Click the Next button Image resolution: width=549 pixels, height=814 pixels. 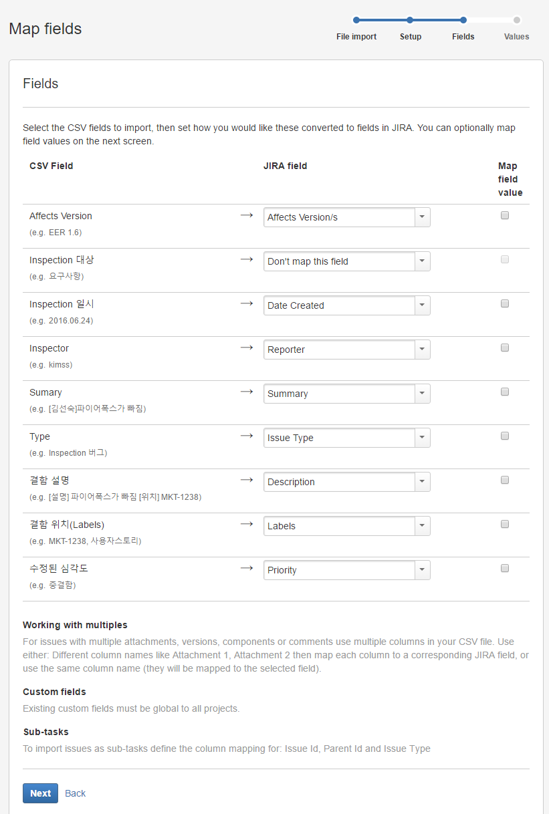(x=40, y=793)
